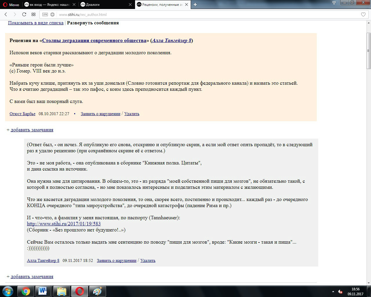The image size is (371, 297).
Task: Open Показывать в виде списка link
Action: click(x=36, y=23)
